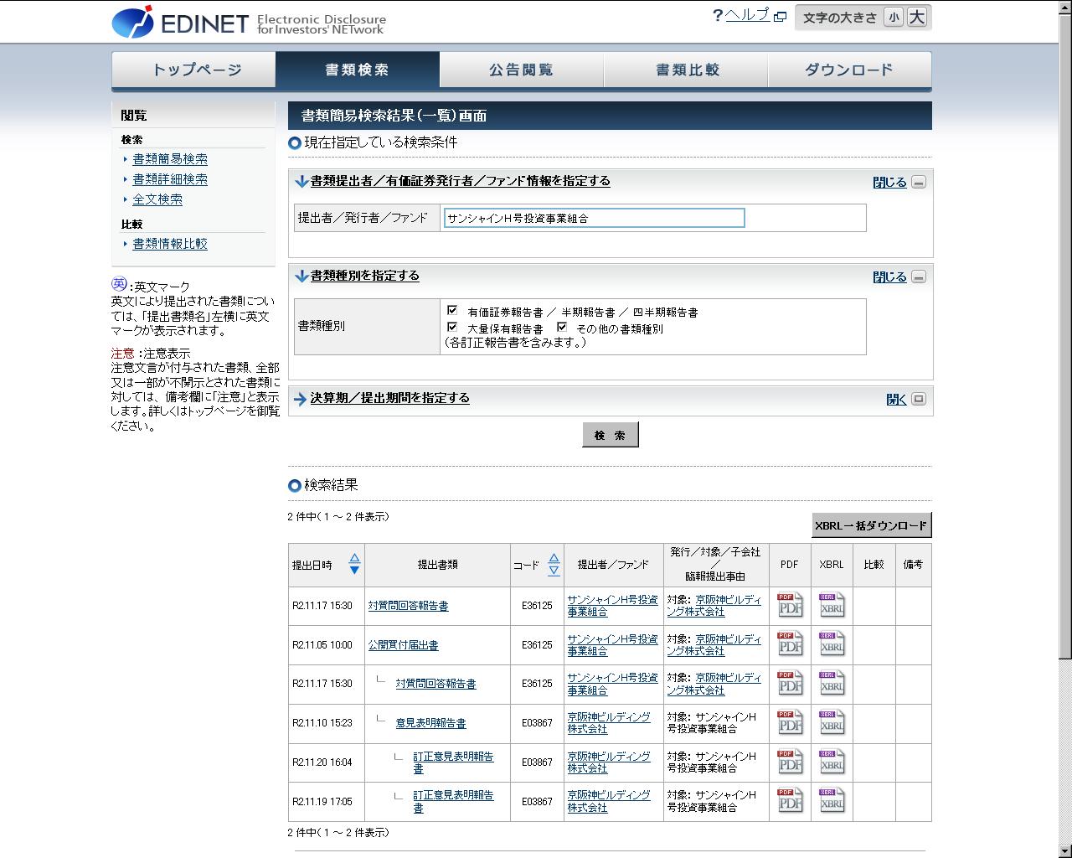Image resolution: width=1072 pixels, height=858 pixels.
Task: Click 書類提出者／有価証券発行者 section header
Action: click(460, 181)
